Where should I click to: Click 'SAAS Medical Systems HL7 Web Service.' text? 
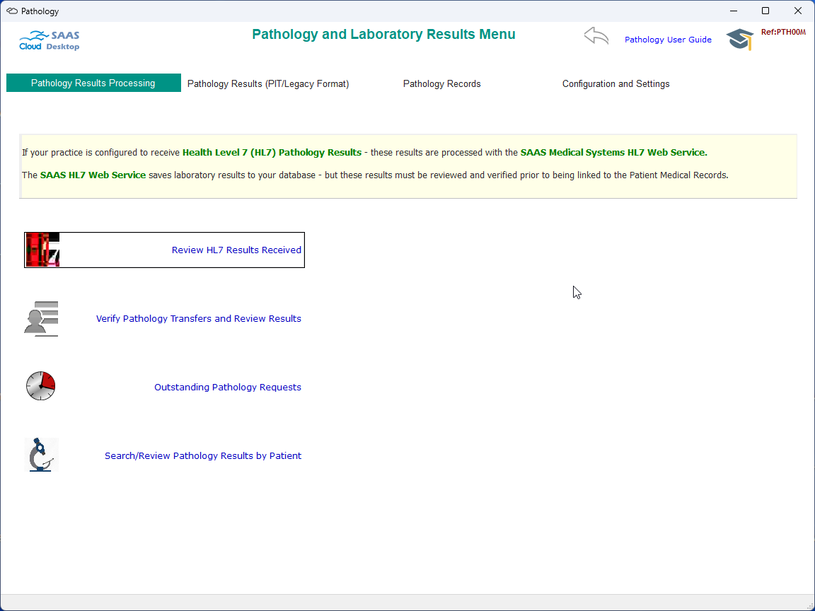click(x=614, y=152)
